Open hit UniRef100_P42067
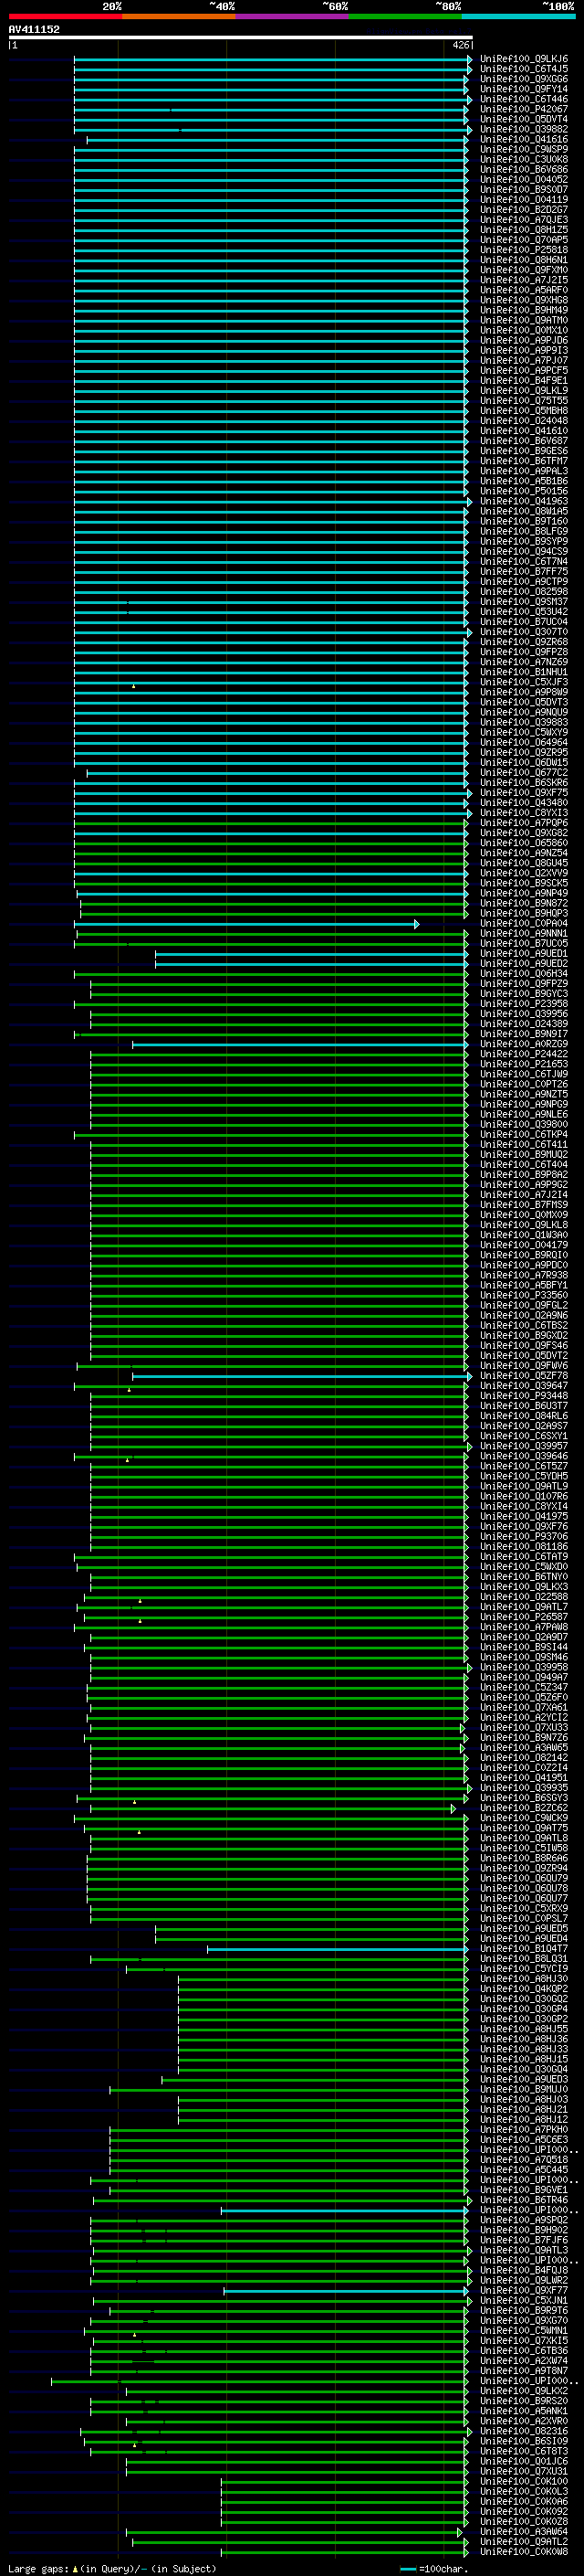584x2576 pixels. pos(524,109)
